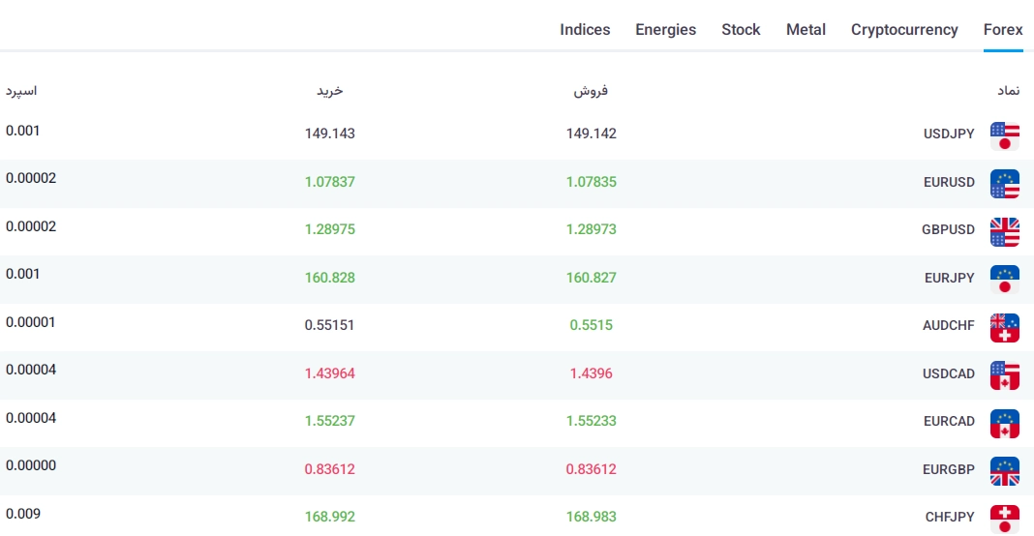Image resolution: width=1034 pixels, height=536 pixels.
Task: Click the EURGBP flag icon
Action: [x=1004, y=471]
